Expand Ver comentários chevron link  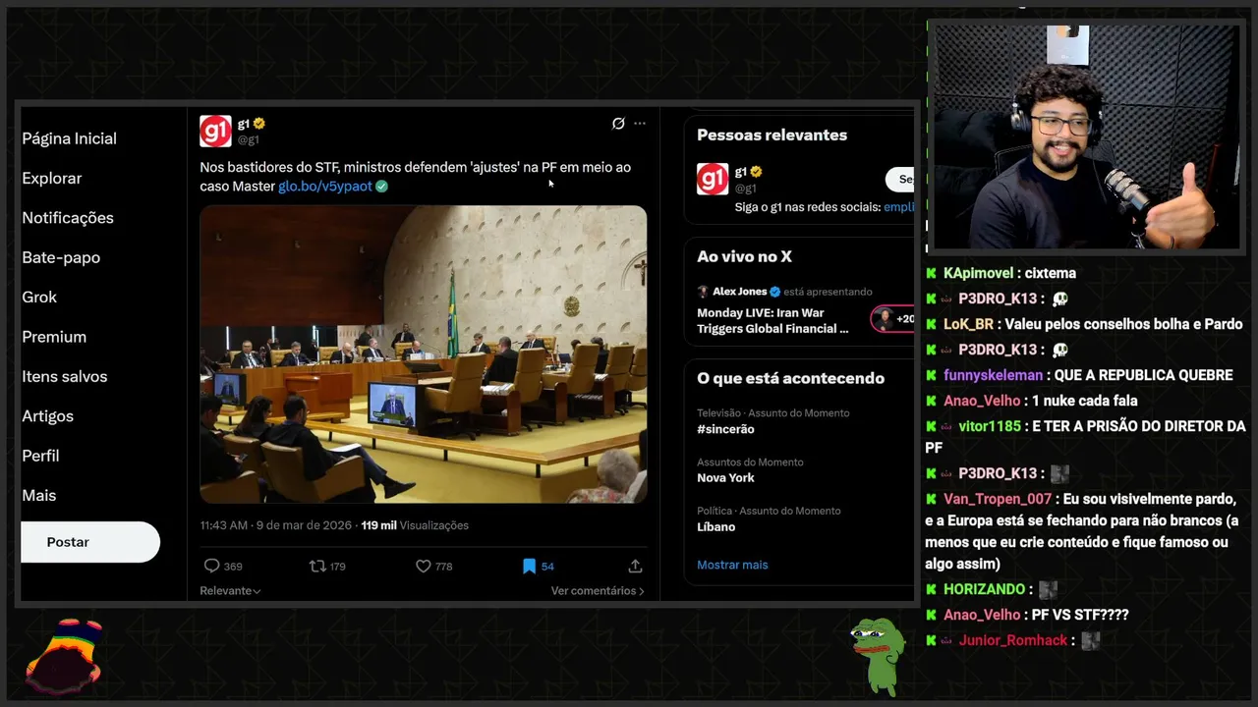pyautogui.click(x=598, y=590)
